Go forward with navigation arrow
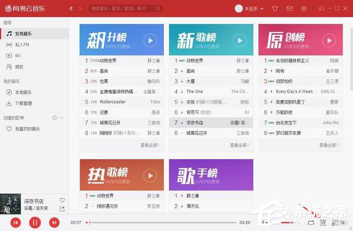The height and width of the screenshot is (231, 353). (80, 9)
